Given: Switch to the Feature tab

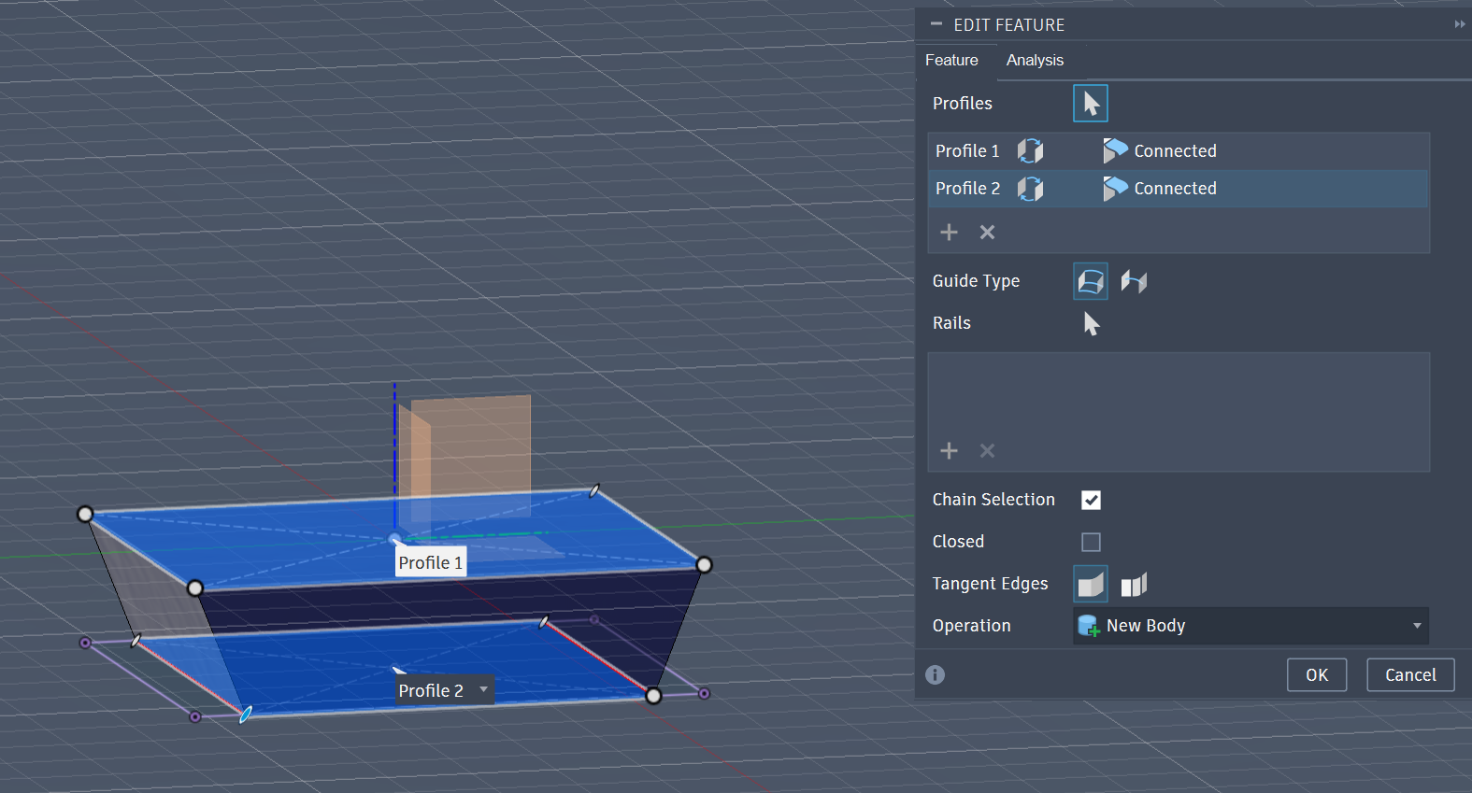Looking at the screenshot, I should pos(951,60).
